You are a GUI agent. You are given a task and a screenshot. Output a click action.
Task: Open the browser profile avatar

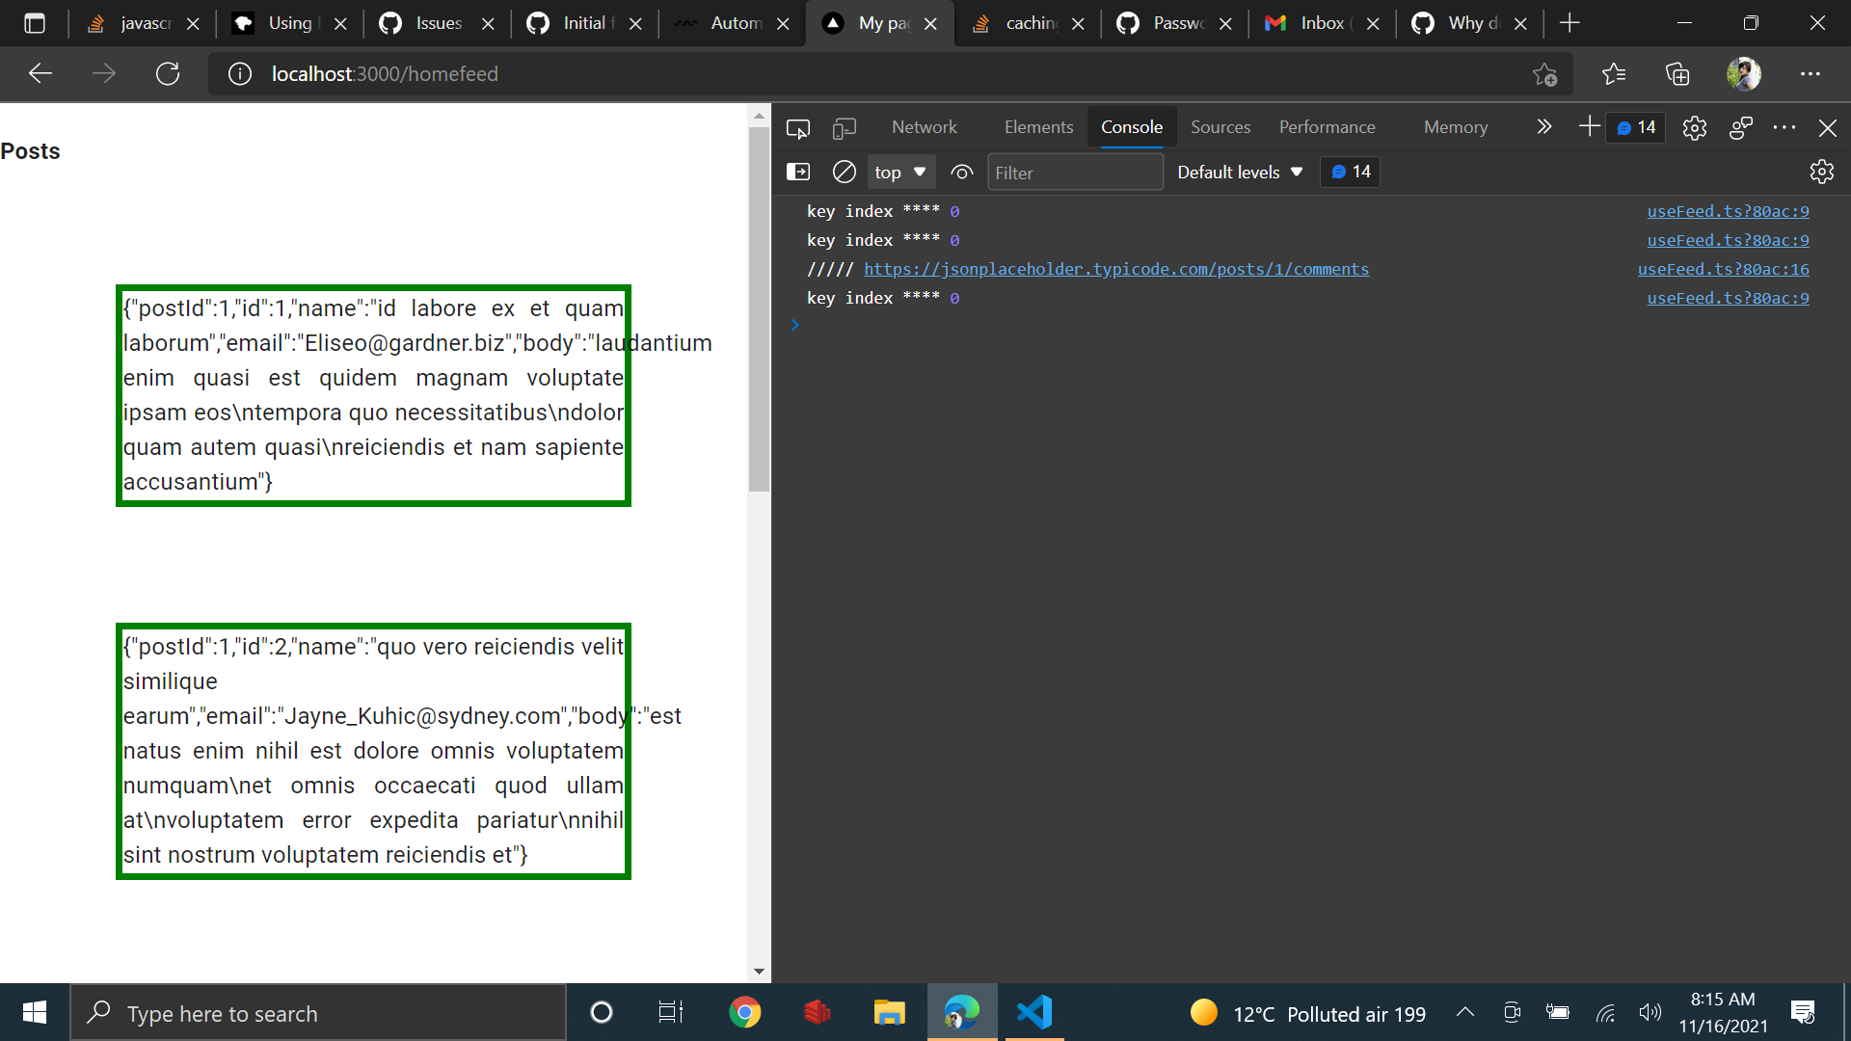(x=1743, y=73)
